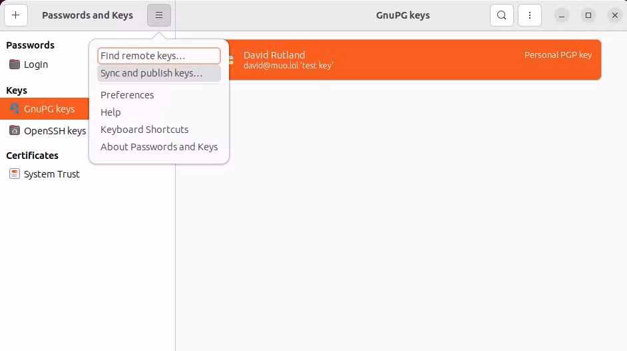Click the plus add new item button
The width and height of the screenshot is (627, 351).
pos(15,15)
